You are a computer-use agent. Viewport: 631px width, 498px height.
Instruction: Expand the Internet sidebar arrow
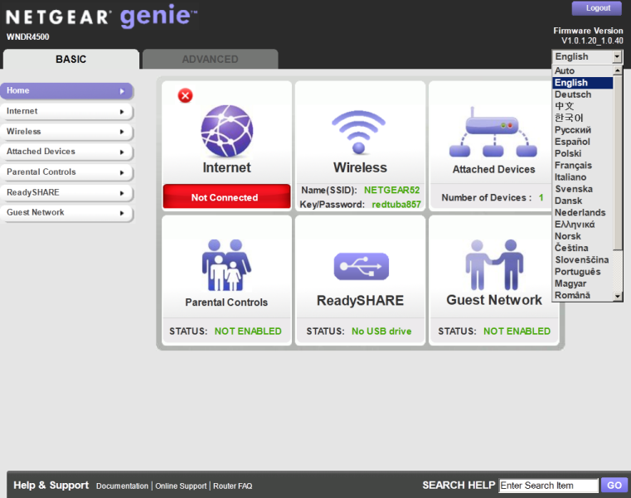(122, 112)
